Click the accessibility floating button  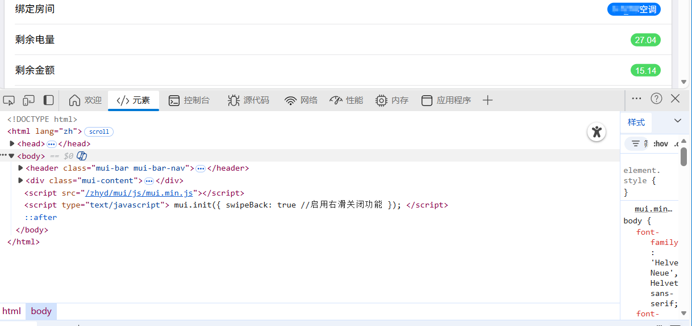point(596,132)
